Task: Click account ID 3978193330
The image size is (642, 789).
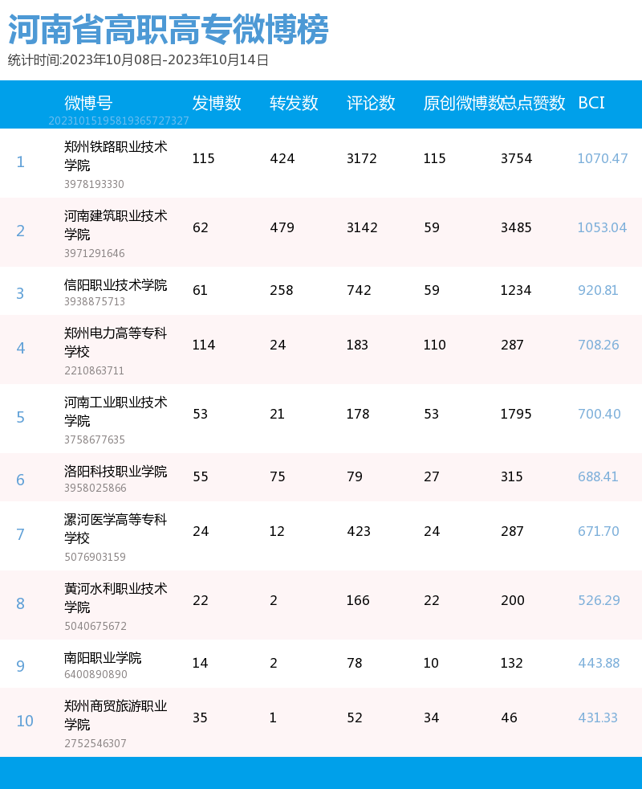Action: (x=94, y=184)
